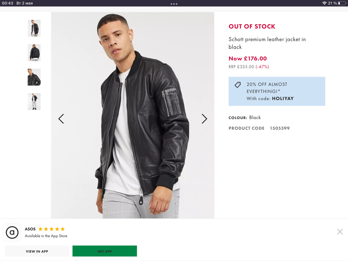Tap the Wi-Fi status icon

click(x=324, y=3)
